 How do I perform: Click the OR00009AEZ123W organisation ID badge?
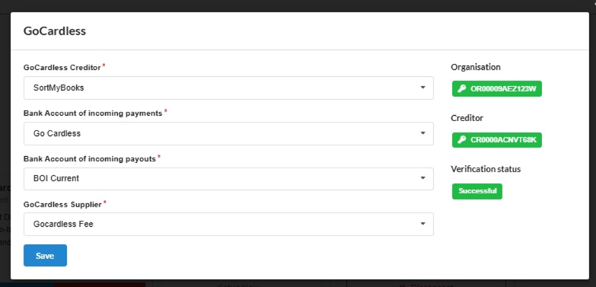tap(497, 89)
